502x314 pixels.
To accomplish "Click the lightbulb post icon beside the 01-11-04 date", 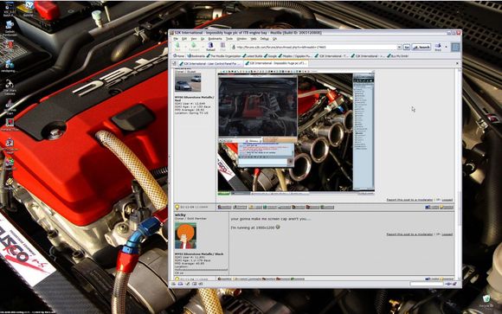I will point(177,207).
